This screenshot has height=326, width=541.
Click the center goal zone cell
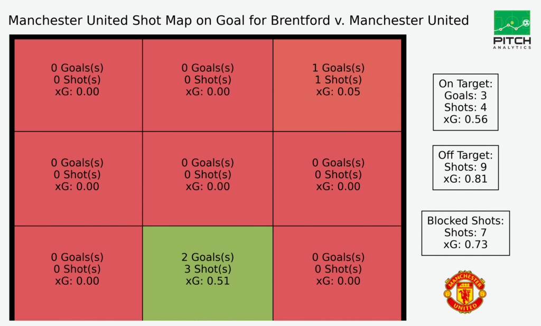tap(208, 179)
